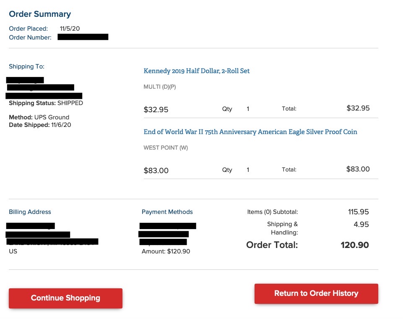
Task: Click the UPS Ground shipping method text
Action: [x=52, y=117]
